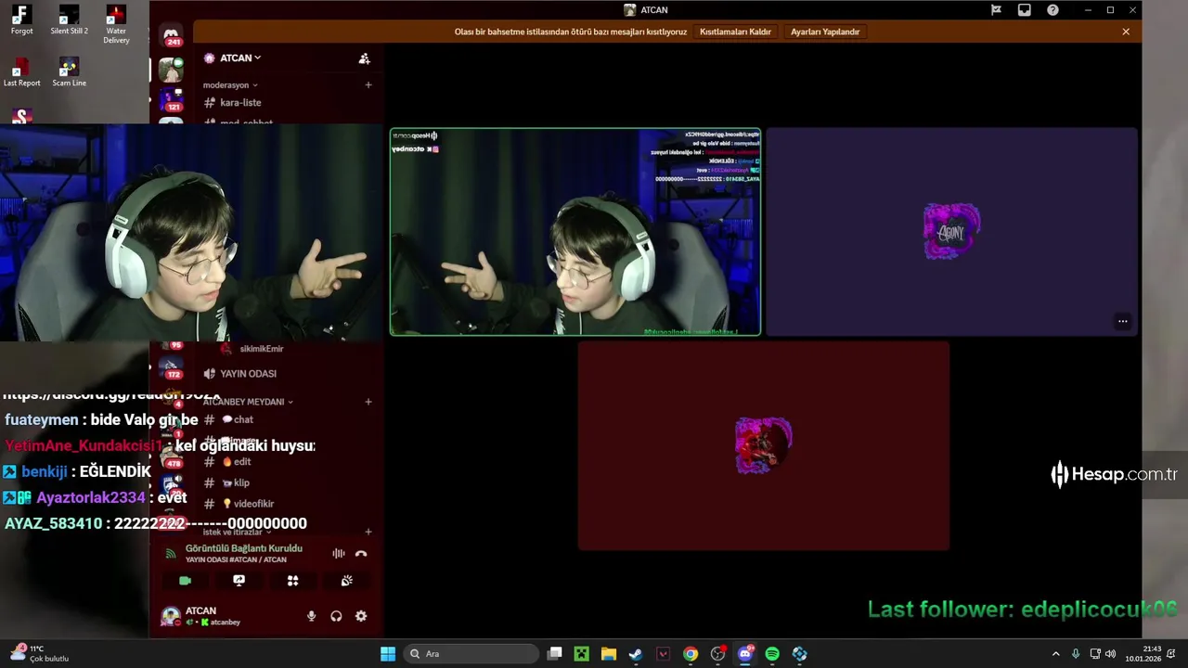Screen dimensions: 1188x668
Task: Mute the microphone in user panel
Action: click(x=311, y=616)
